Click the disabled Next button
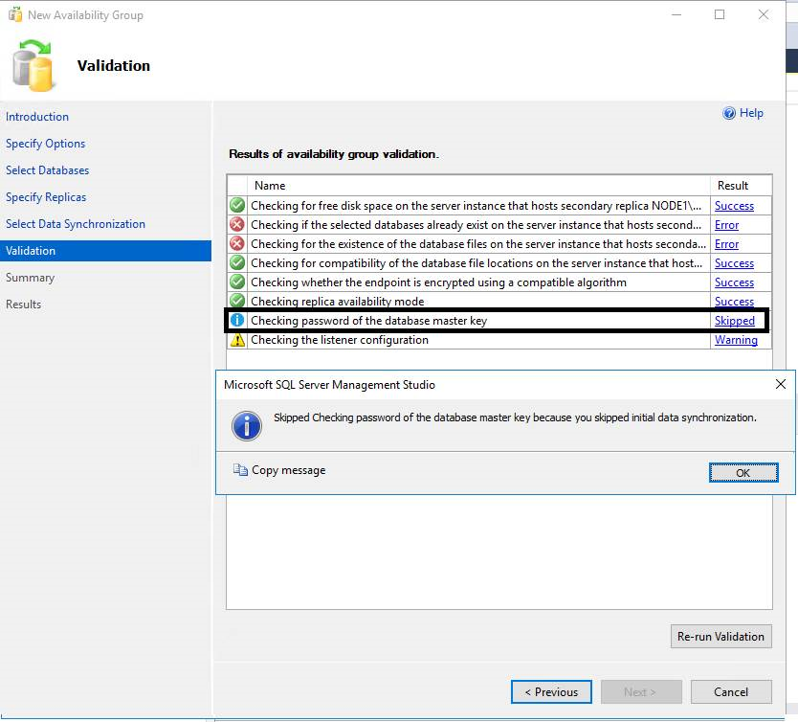The width and height of the screenshot is (798, 722). pyautogui.click(x=641, y=692)
